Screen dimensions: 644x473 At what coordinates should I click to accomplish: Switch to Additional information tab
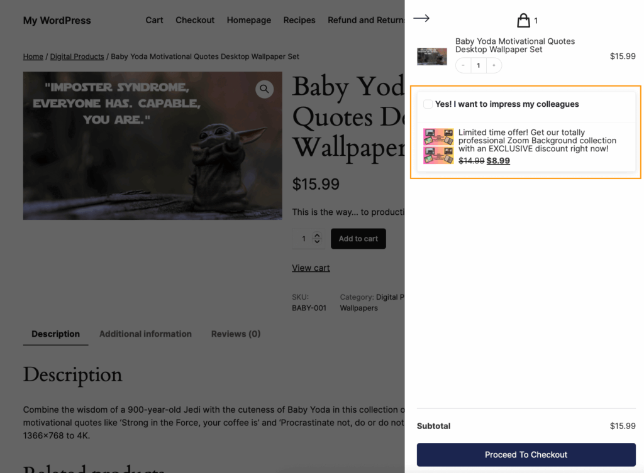[x=145, y=334]
